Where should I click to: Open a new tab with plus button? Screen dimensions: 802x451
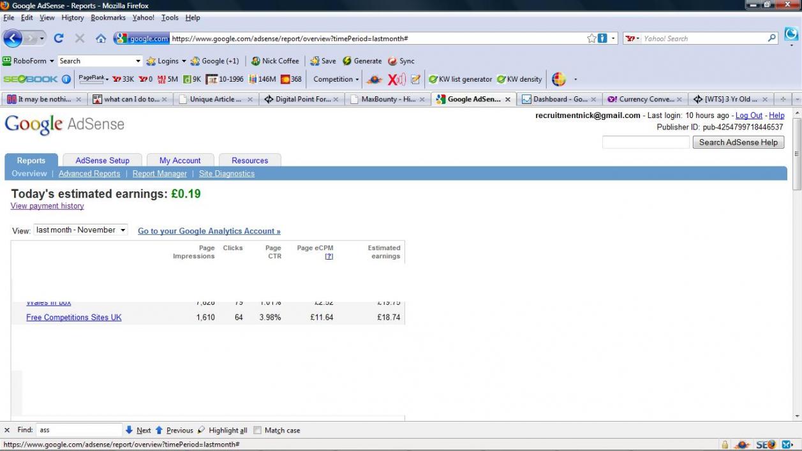(x=783, y=100)
